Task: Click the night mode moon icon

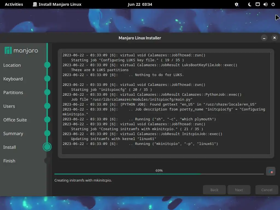Action: click(x=250, y=4)
